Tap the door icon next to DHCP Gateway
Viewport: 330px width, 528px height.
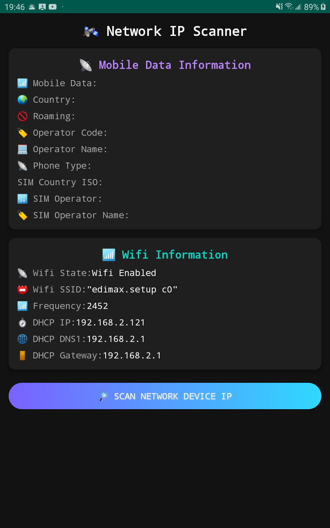coord(22,356)
